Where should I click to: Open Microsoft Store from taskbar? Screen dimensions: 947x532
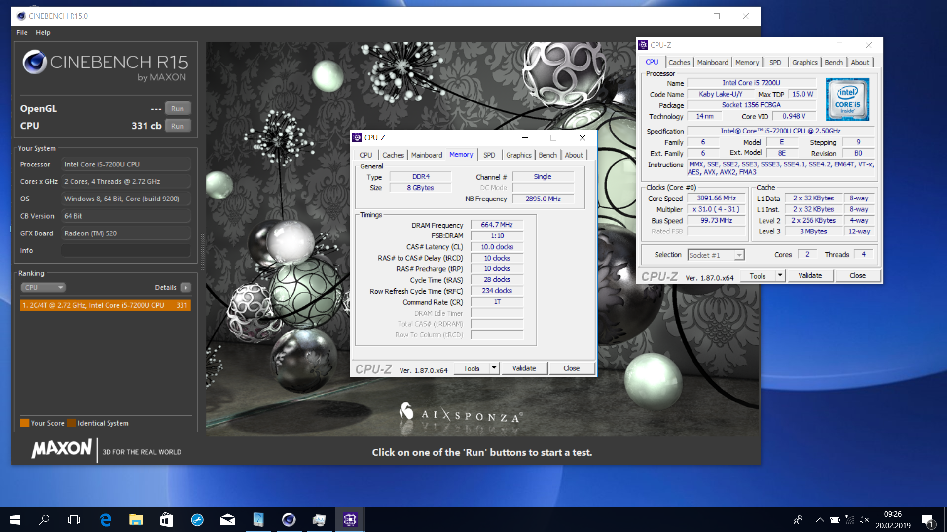tap(167, 520)
